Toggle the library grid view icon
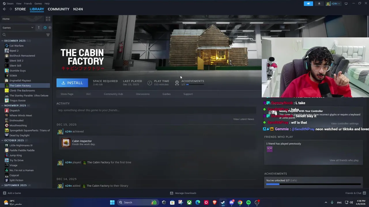Image resolution: width=369 pixels, height=207 pixels. pyautogui.click(x=48, y=19)
